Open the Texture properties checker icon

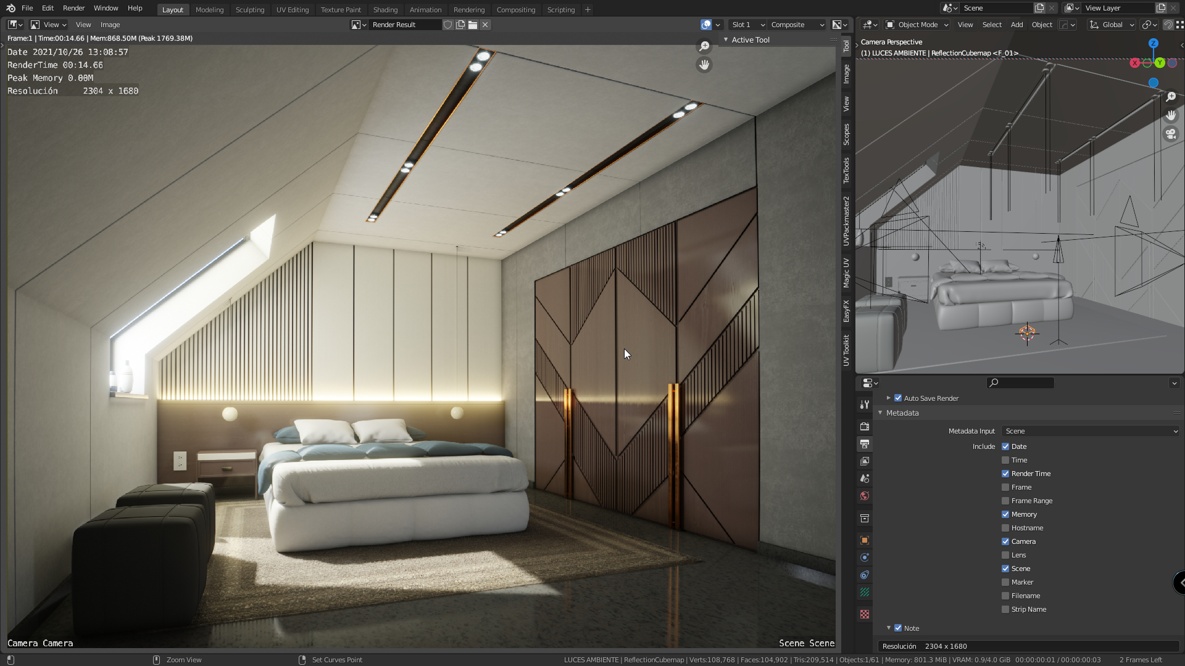click(x=865, y=615)
